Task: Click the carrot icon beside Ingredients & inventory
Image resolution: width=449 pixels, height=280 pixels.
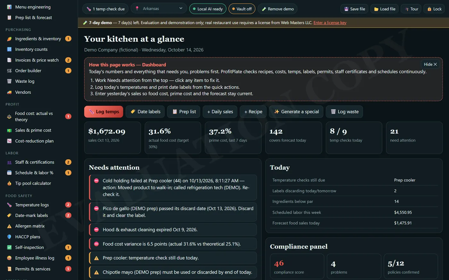Action: (x=9, y=39)
